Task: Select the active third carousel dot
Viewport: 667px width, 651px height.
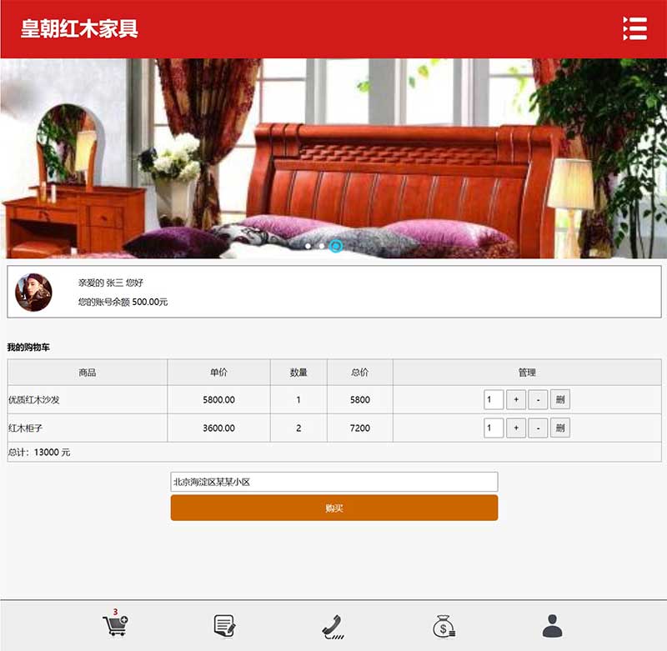Action: coord(336,246)
